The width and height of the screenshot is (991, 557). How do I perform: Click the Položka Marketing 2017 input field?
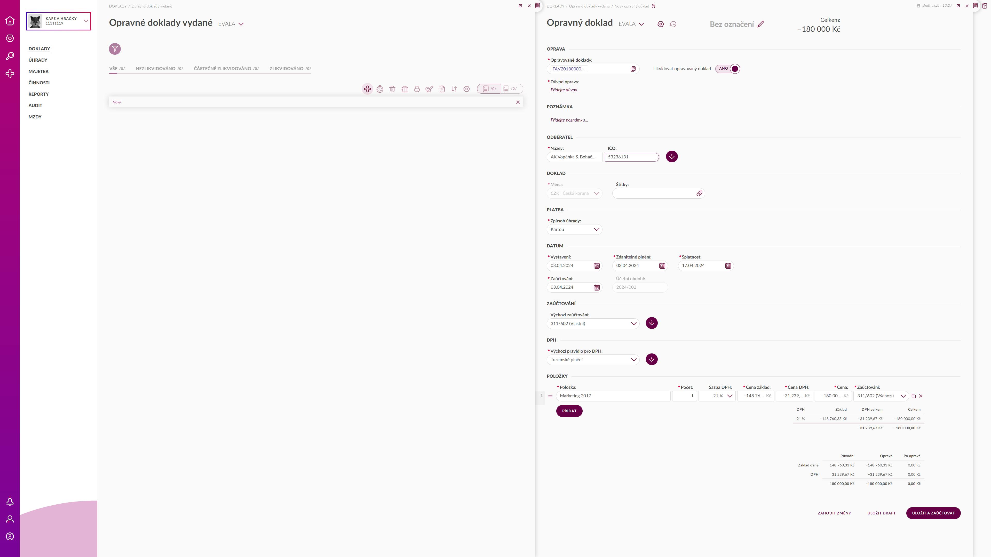tap(613, 396)
